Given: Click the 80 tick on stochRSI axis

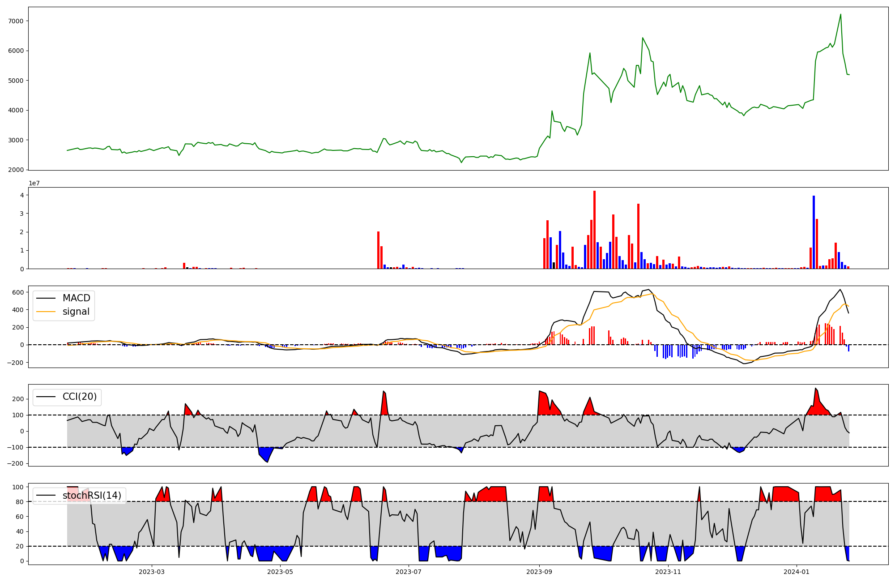Looking at the screenshot, I should point(20,502).
